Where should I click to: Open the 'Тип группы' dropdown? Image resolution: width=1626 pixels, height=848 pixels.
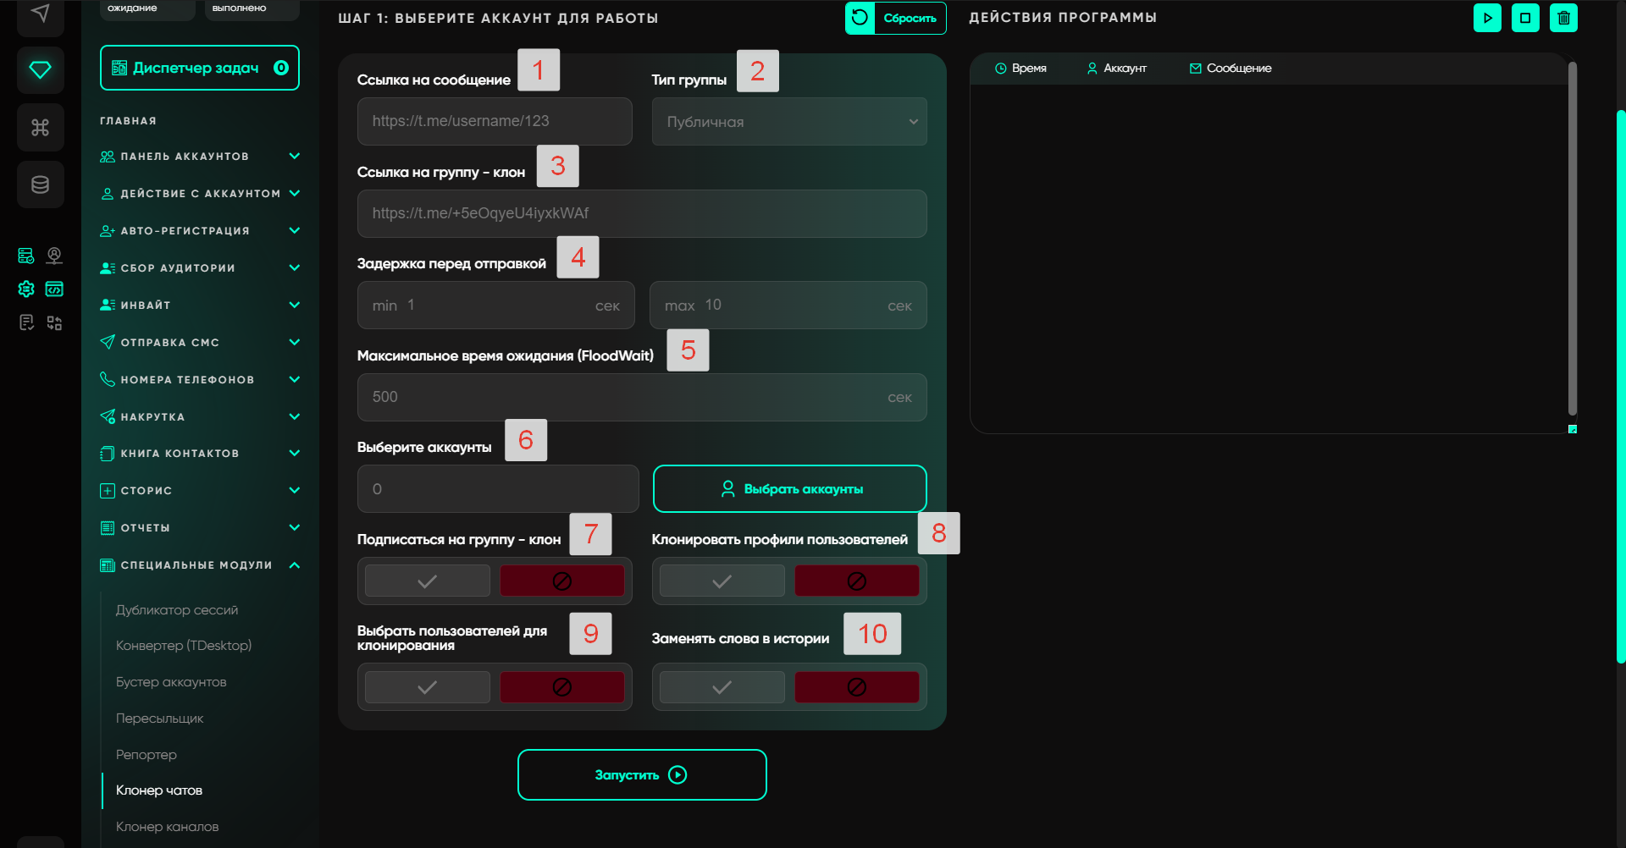(788, 122)
